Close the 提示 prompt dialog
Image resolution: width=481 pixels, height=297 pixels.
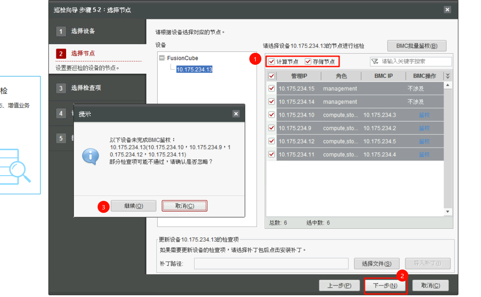pyautogui.click(x=236, y=114)
